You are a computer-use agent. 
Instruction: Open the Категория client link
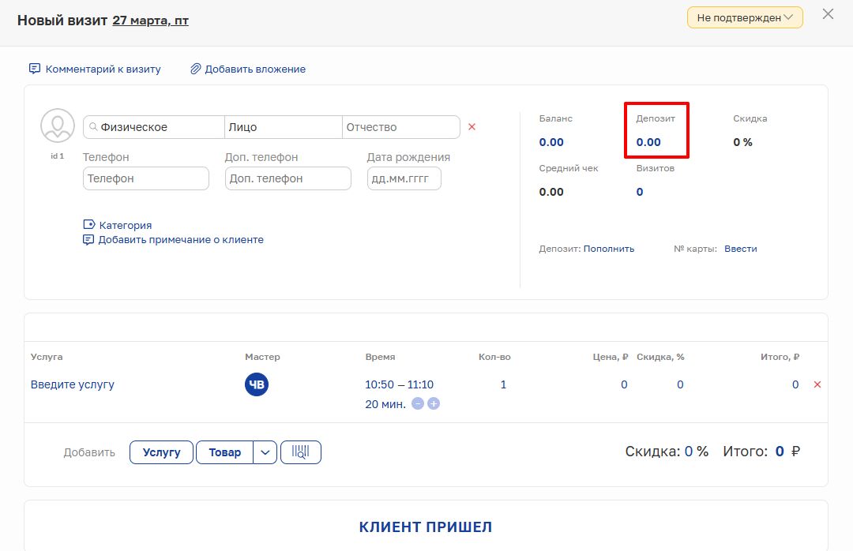[125, 225]
